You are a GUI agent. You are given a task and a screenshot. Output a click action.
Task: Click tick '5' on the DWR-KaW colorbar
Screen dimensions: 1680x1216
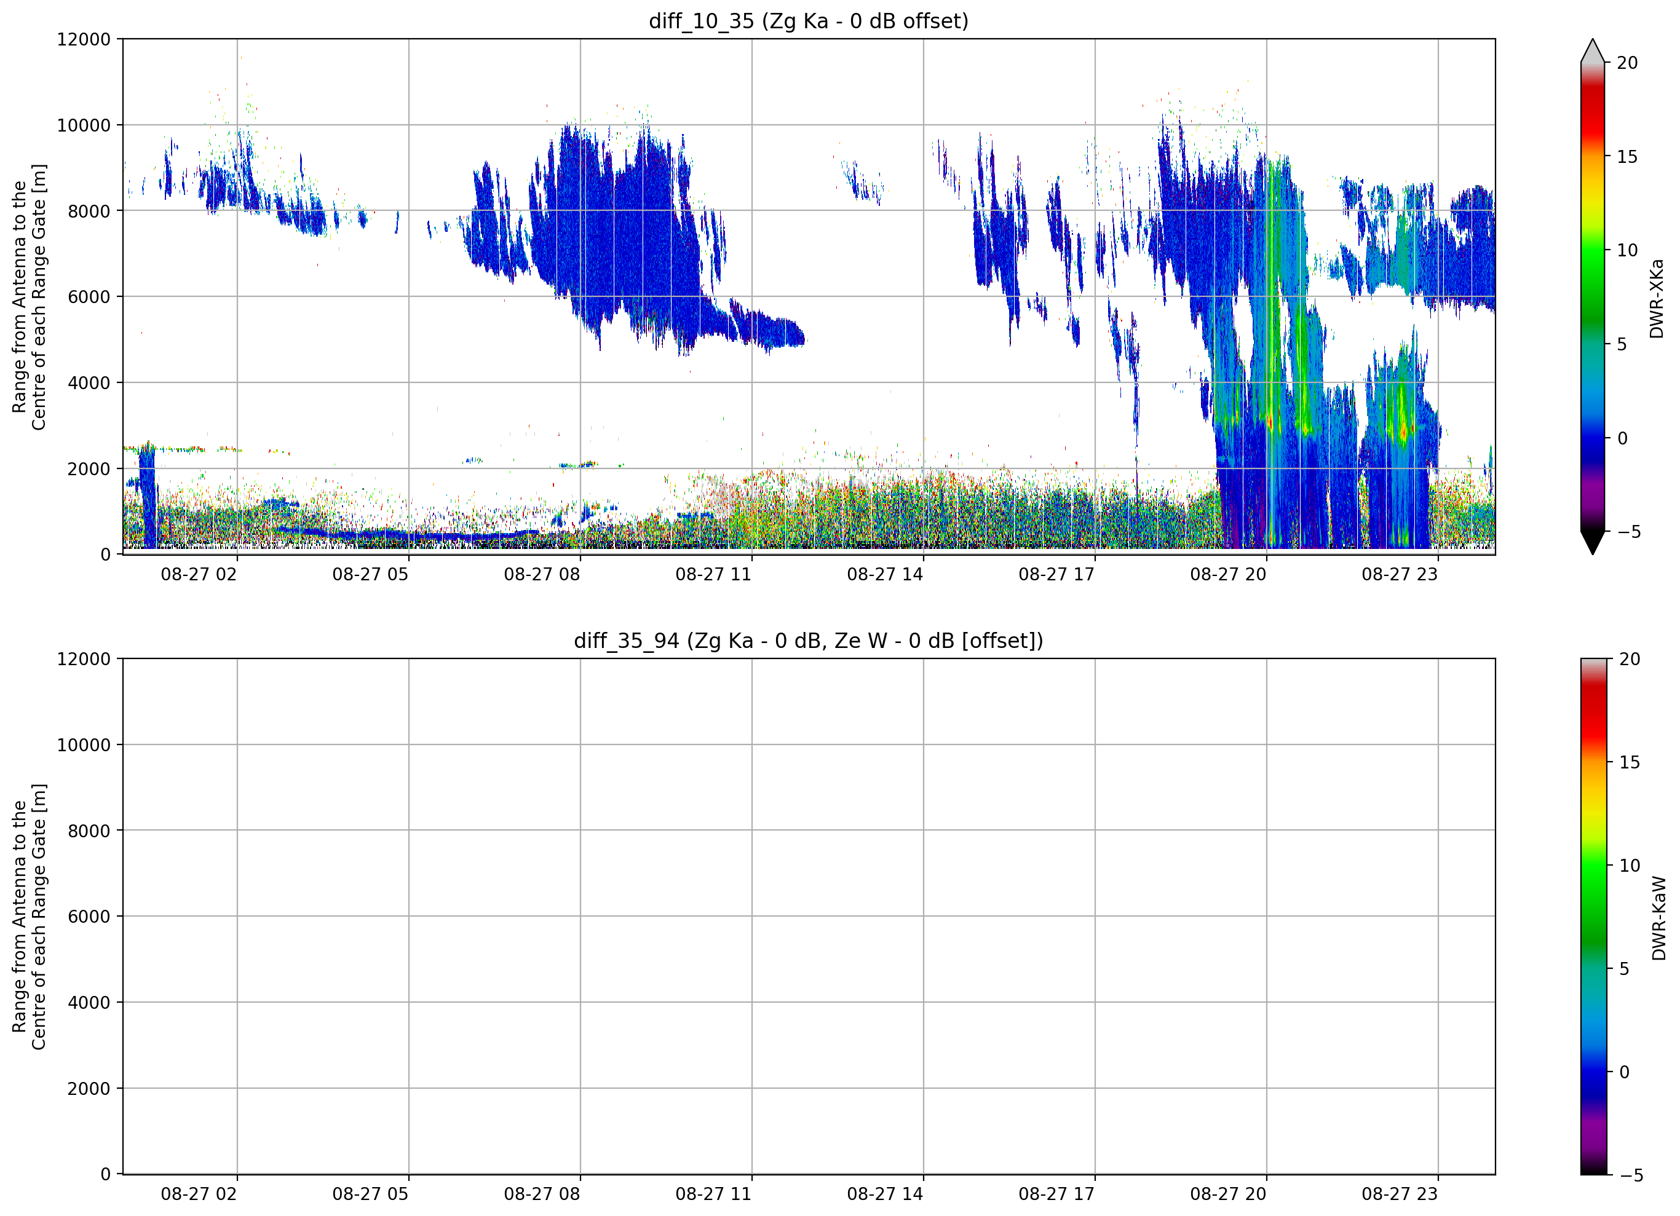(1625, 969)
